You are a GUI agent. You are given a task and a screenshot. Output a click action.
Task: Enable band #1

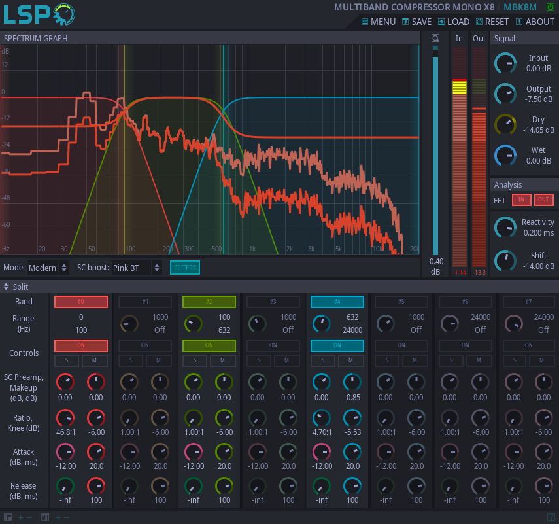pyautogui.click(x=145, y=302)
